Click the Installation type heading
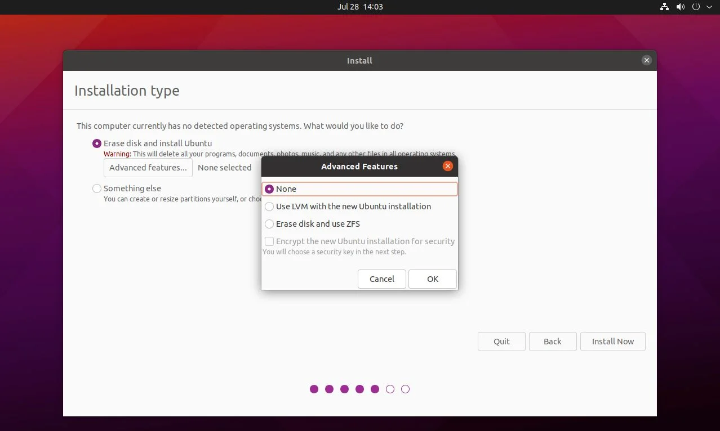 [x=127, y=91]
